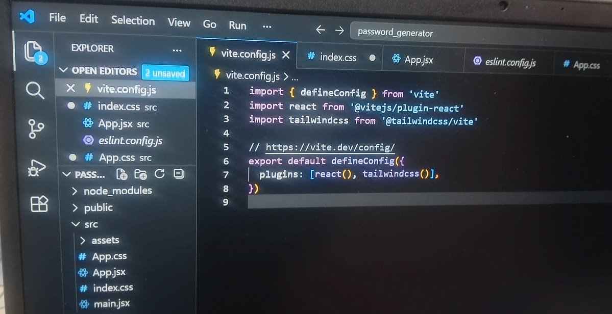Open the Source Control view
Screen dimensions: 612x314
(36, 128)
